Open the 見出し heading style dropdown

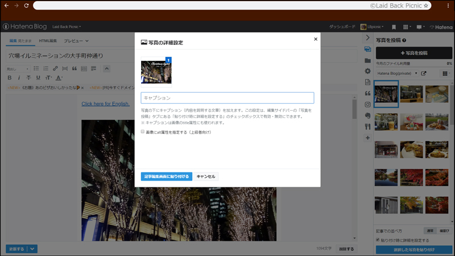(x=18, y=69)
